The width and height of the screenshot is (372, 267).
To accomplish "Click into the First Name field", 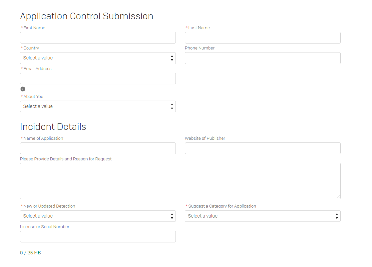I will click(98, 38).
